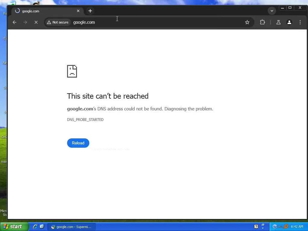Open the Windows start menu
This screenshot has height=231, width=308.
14,227
